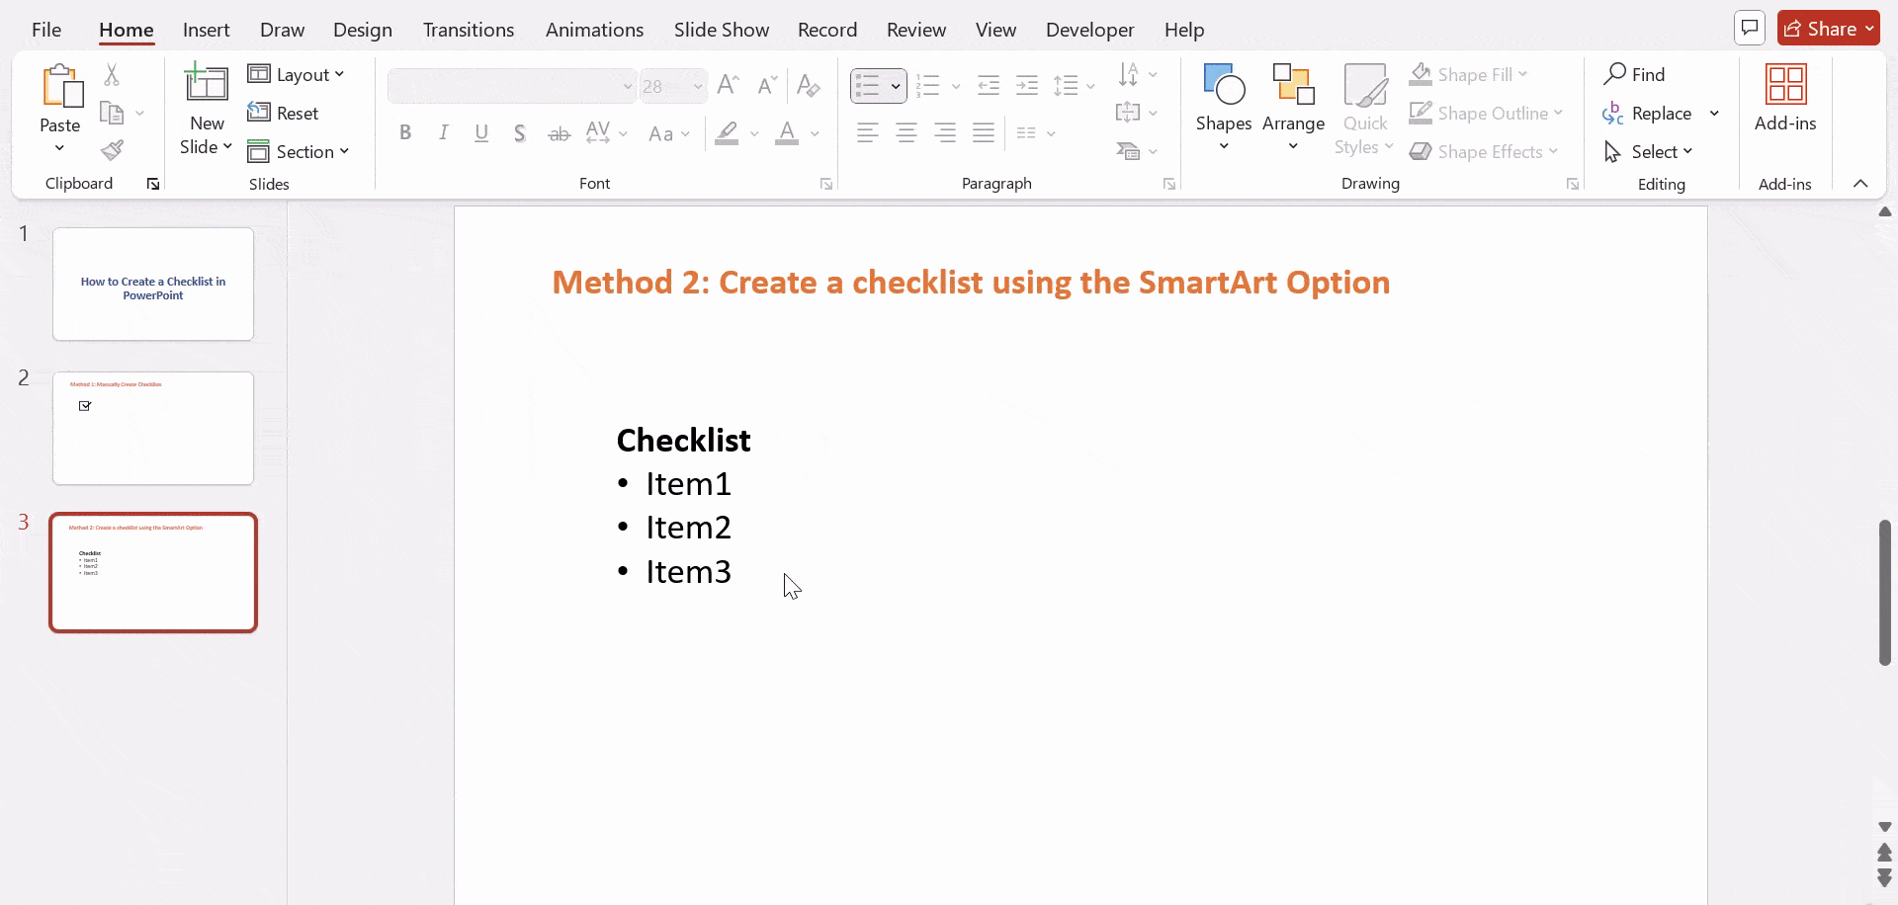Image resolution: width=1898 pixels, height=905 pixels.
Task: Switch to the Insert tab
Action: click(206, 30)
